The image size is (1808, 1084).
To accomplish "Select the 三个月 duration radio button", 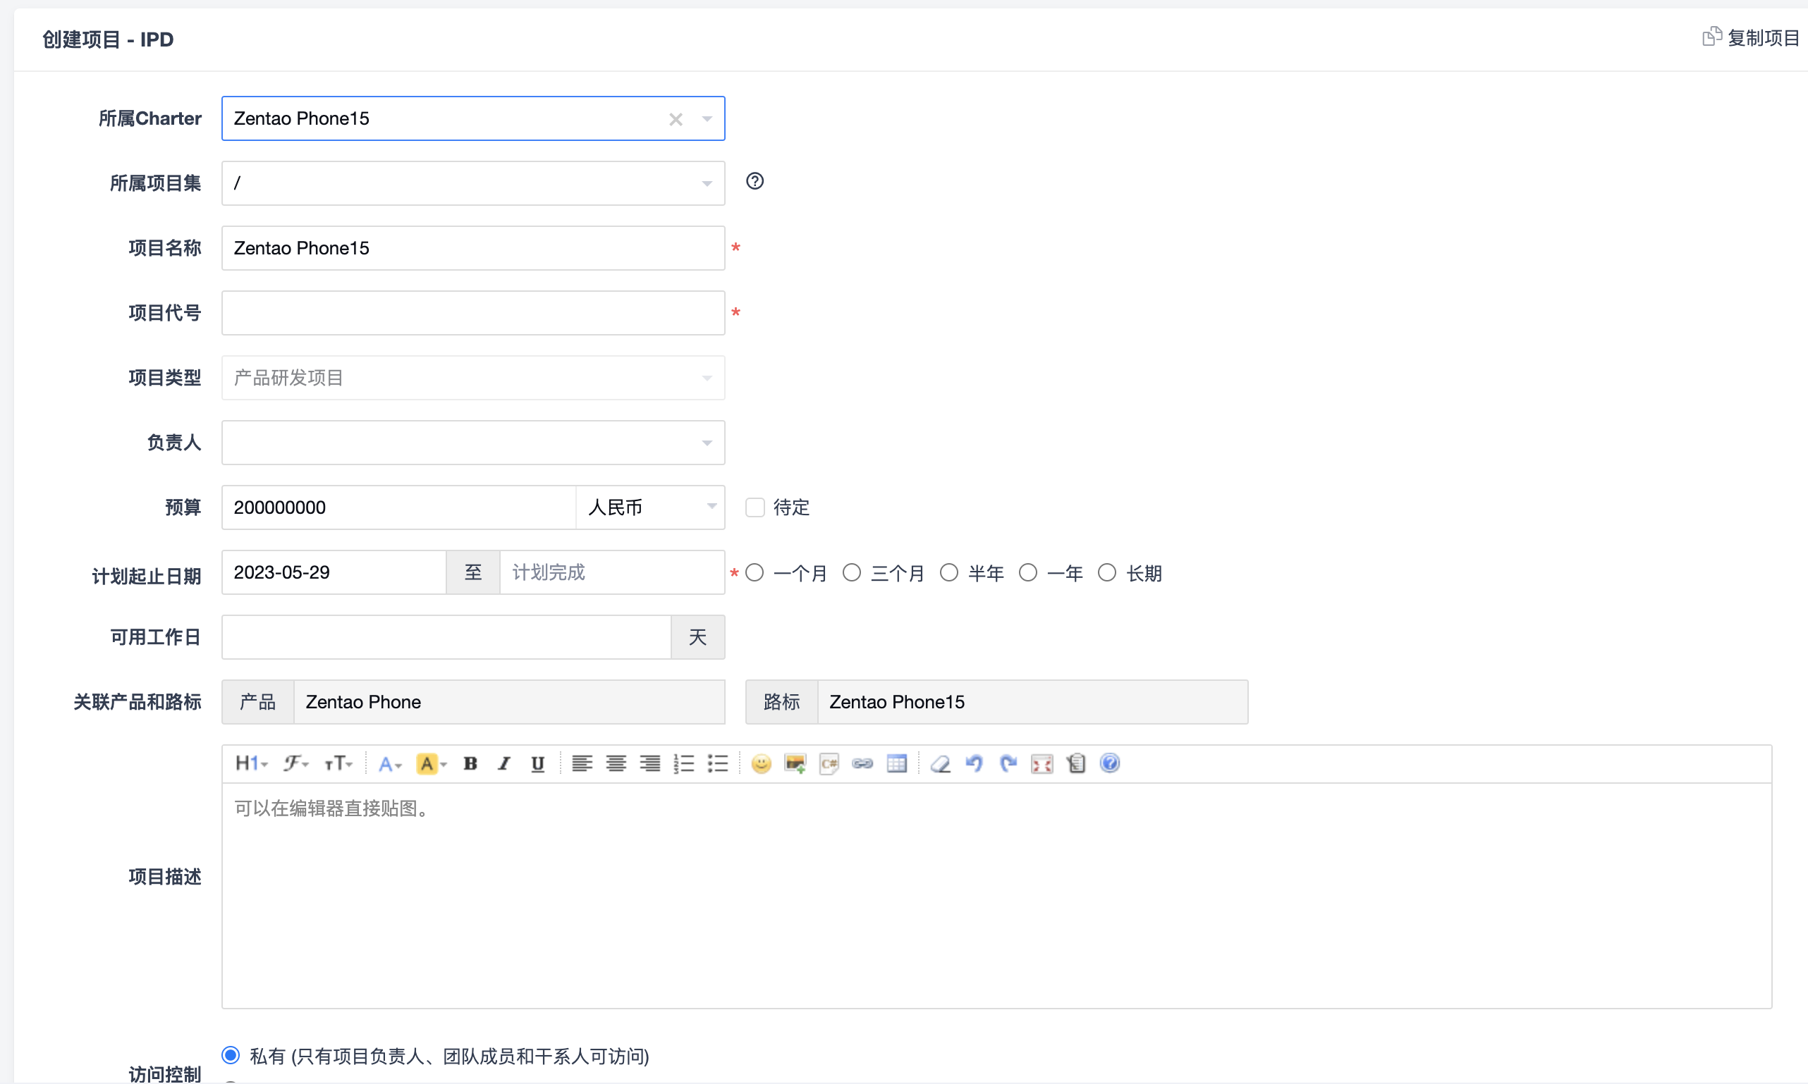I will (x=851, y=573).
